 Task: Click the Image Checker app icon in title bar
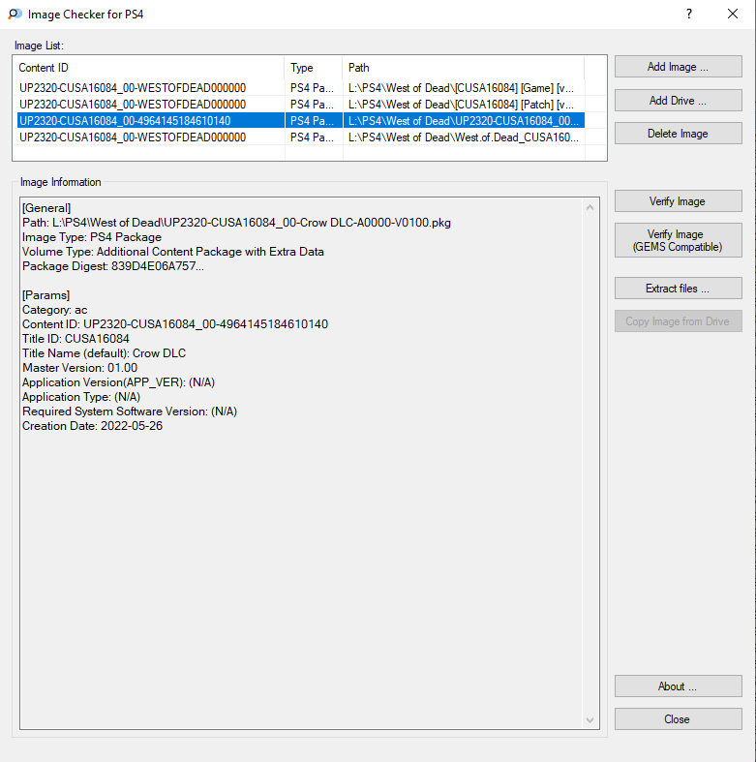pos(15,15)
